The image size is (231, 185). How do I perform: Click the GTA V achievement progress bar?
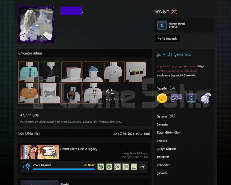pyautogui.click(x=64, y=170)
